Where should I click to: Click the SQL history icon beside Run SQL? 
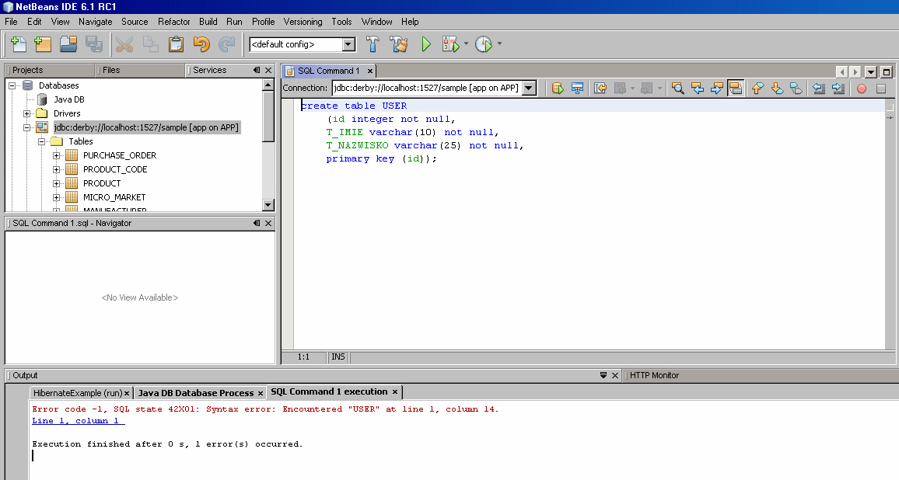[x=577, y=89]
